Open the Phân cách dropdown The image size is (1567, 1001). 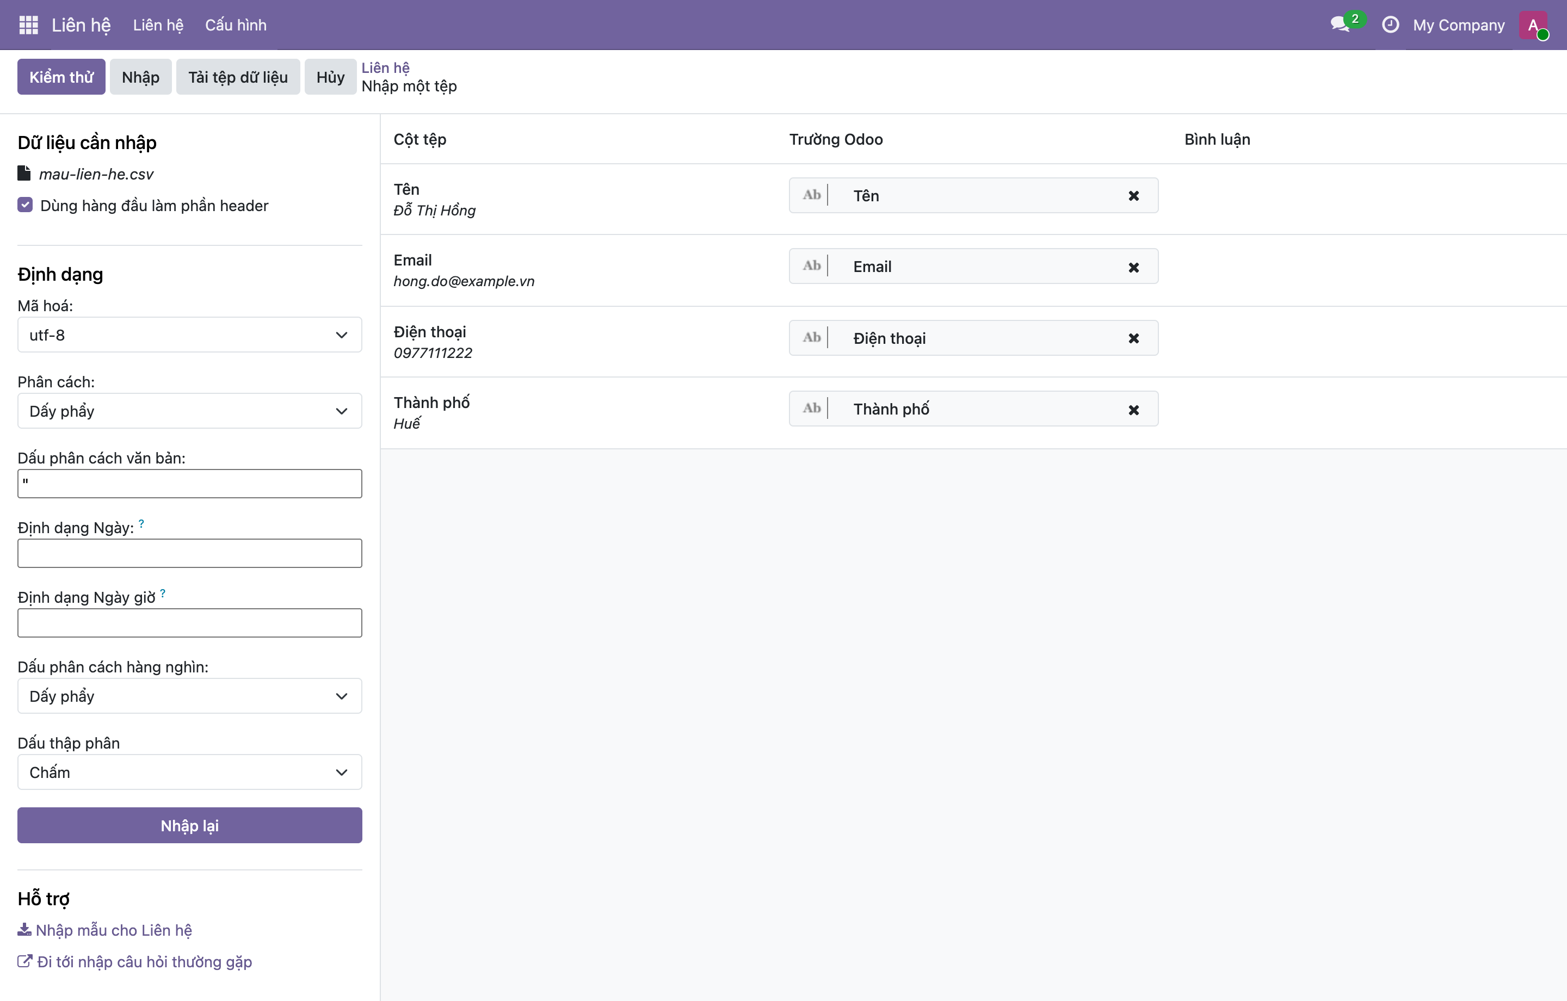189,411
